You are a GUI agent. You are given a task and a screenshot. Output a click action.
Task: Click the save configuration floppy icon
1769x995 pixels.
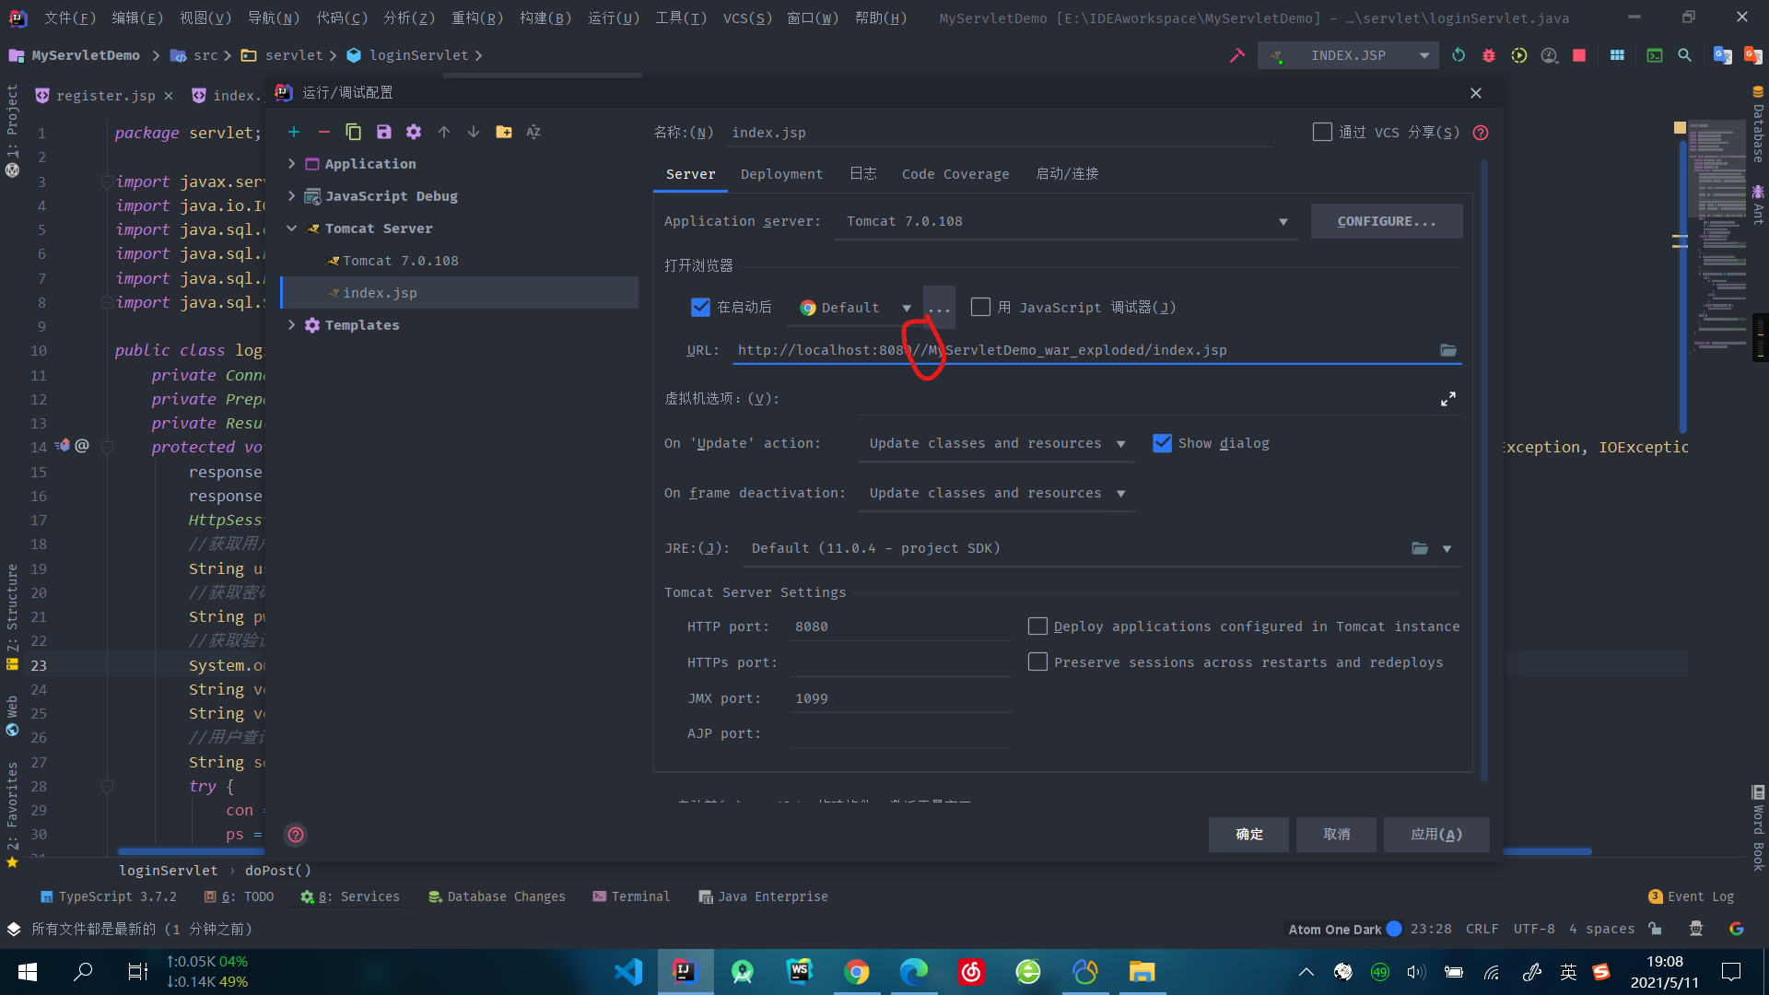(383, 132)
